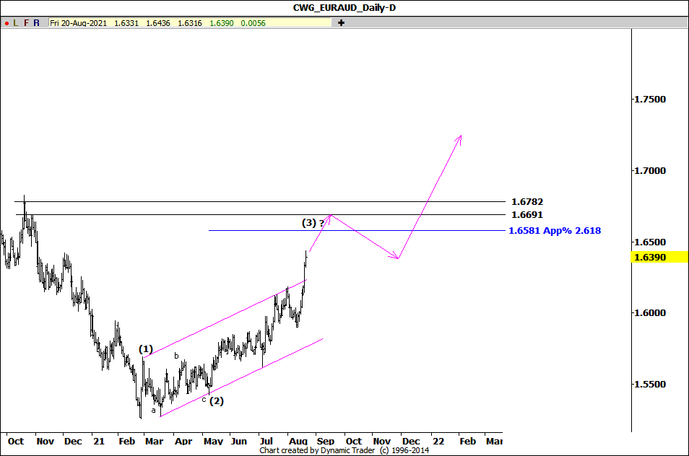The height and width of the screenshot is (456, 689).
Task: Select the wave (2) label
Action: tap(216, 401)
